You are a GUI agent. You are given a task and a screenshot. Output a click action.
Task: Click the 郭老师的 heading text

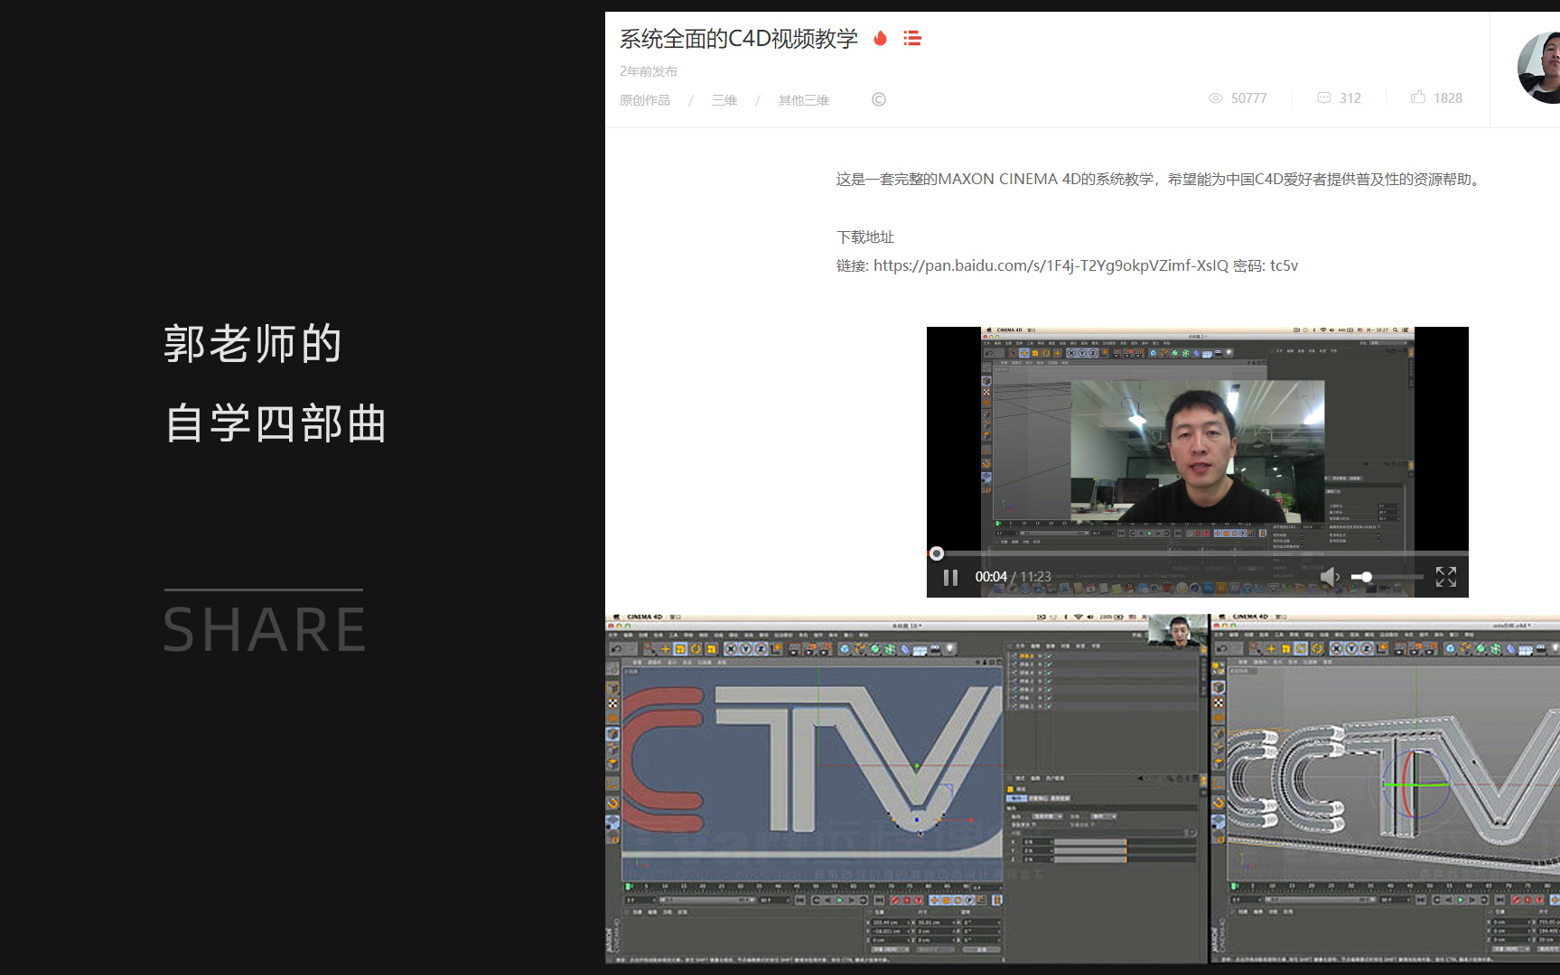[253, 344]
